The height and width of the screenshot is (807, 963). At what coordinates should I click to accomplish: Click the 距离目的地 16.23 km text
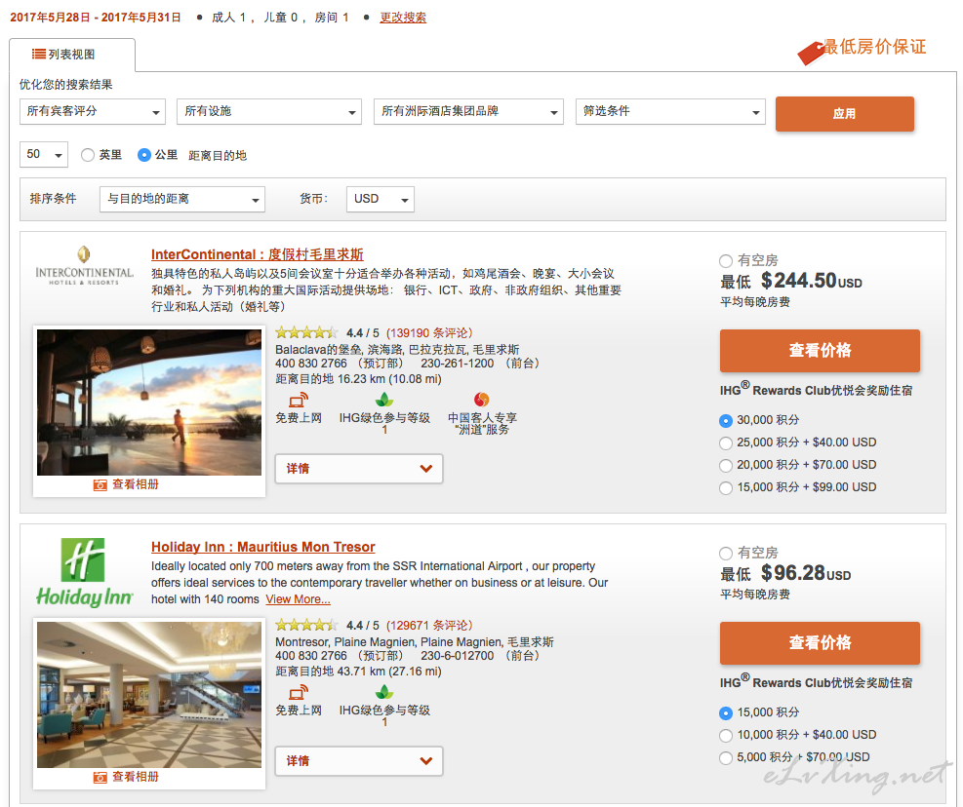pyautogui.click(x=358, y=379)
